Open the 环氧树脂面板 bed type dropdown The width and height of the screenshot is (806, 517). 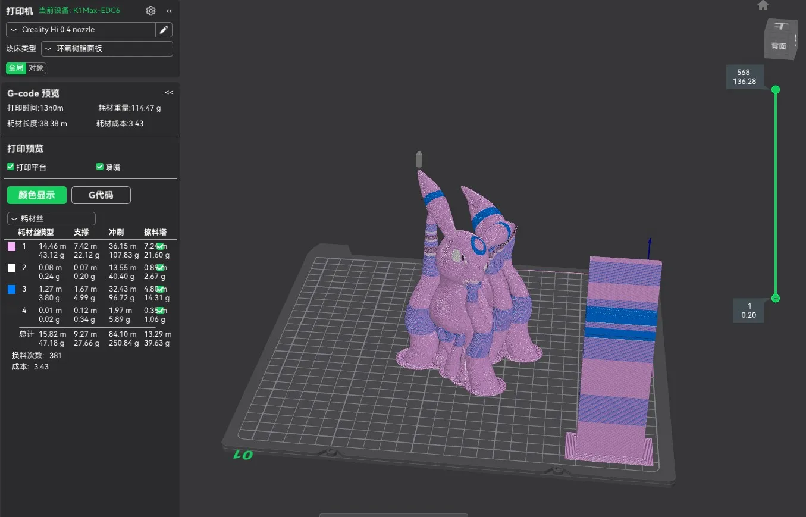click(x=107, y=49)
